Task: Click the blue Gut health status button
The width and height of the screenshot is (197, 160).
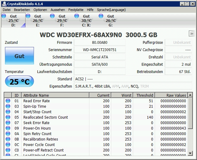Action: pos(19,56)
